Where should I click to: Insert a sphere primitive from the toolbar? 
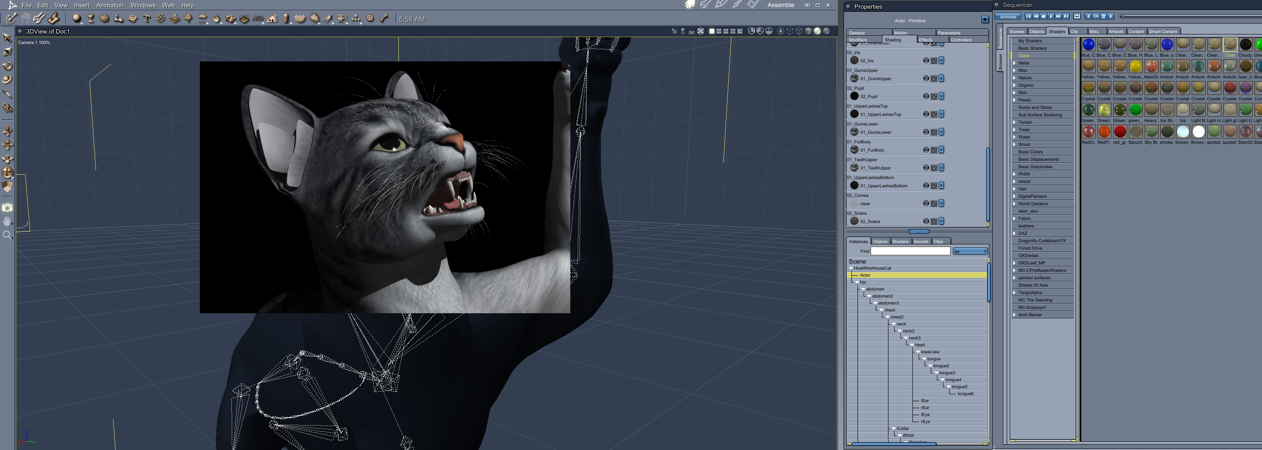(x=76, y=19)
